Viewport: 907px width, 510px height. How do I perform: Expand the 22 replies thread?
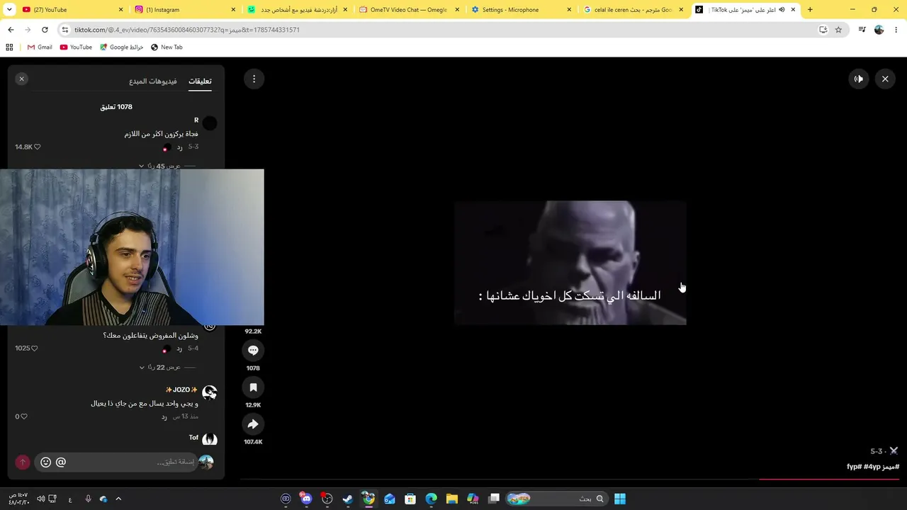click(160, 368)
